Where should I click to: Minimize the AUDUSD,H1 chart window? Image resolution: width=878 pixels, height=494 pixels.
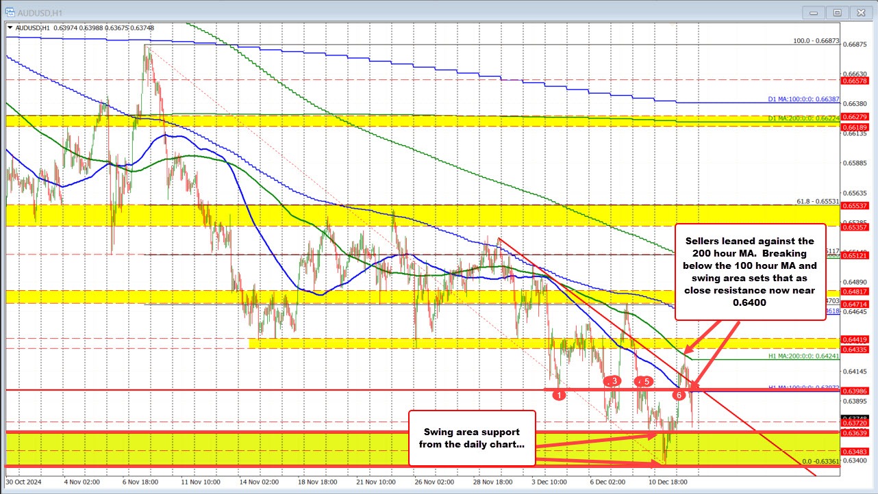(x=813, y=12)
